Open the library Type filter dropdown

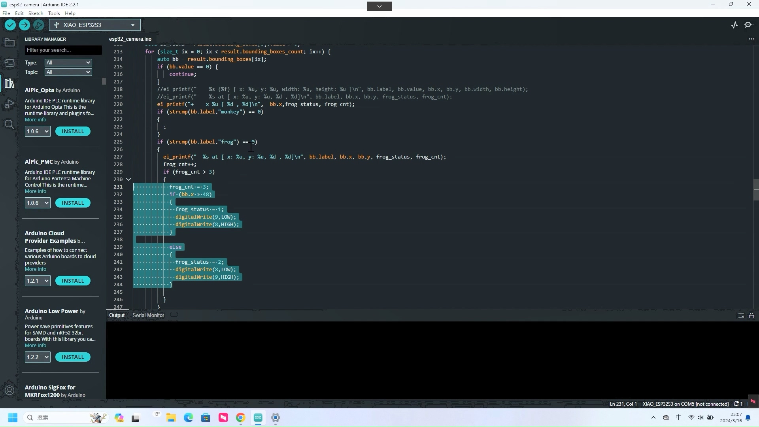click(68, 62)
